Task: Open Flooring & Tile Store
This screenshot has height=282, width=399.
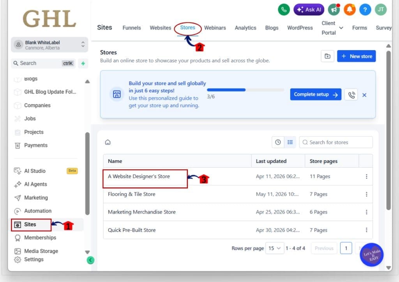Action: click(132, 194)
